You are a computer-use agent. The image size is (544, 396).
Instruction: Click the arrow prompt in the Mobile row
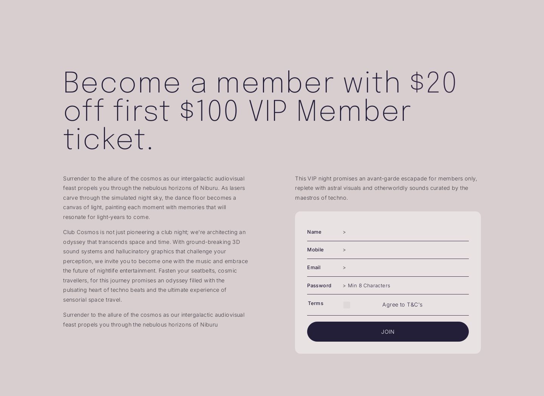pyautogui.click(x=344, y=250)
